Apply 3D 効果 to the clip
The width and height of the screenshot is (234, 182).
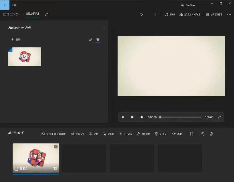point(144,134)
